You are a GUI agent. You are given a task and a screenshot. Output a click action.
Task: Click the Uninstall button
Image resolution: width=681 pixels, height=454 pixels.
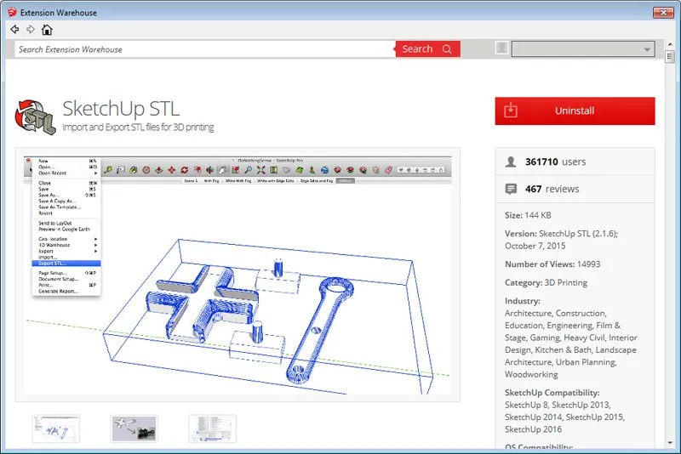click(575, 111)
